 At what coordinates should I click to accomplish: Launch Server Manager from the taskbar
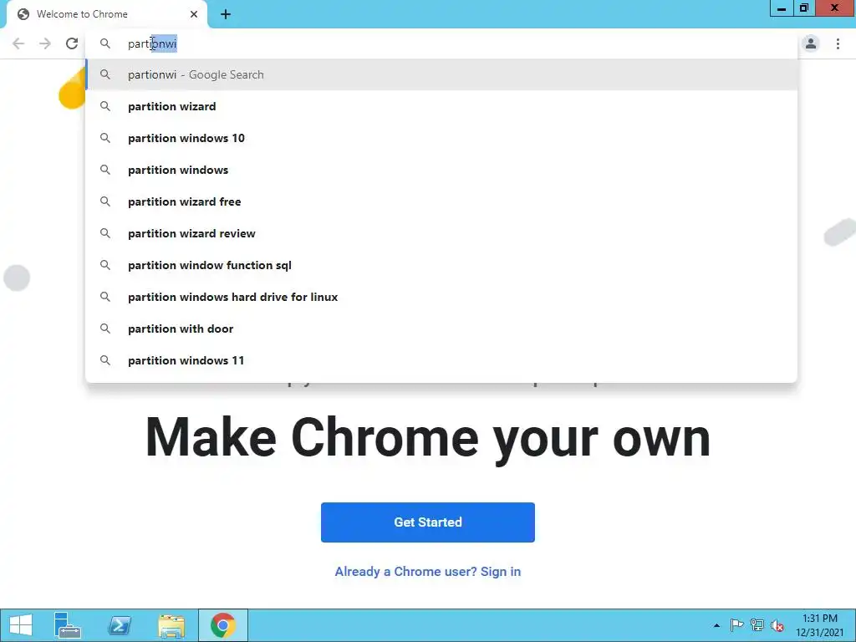click(x=67, y=625)
